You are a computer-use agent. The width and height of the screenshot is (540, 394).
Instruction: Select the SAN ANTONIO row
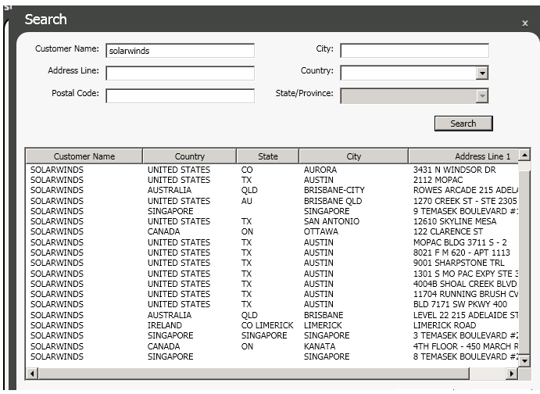click(x=272, y=221)
